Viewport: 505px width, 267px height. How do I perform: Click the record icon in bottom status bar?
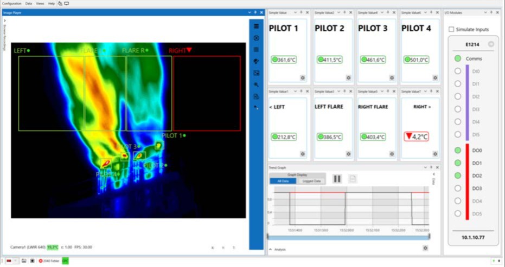32,261
